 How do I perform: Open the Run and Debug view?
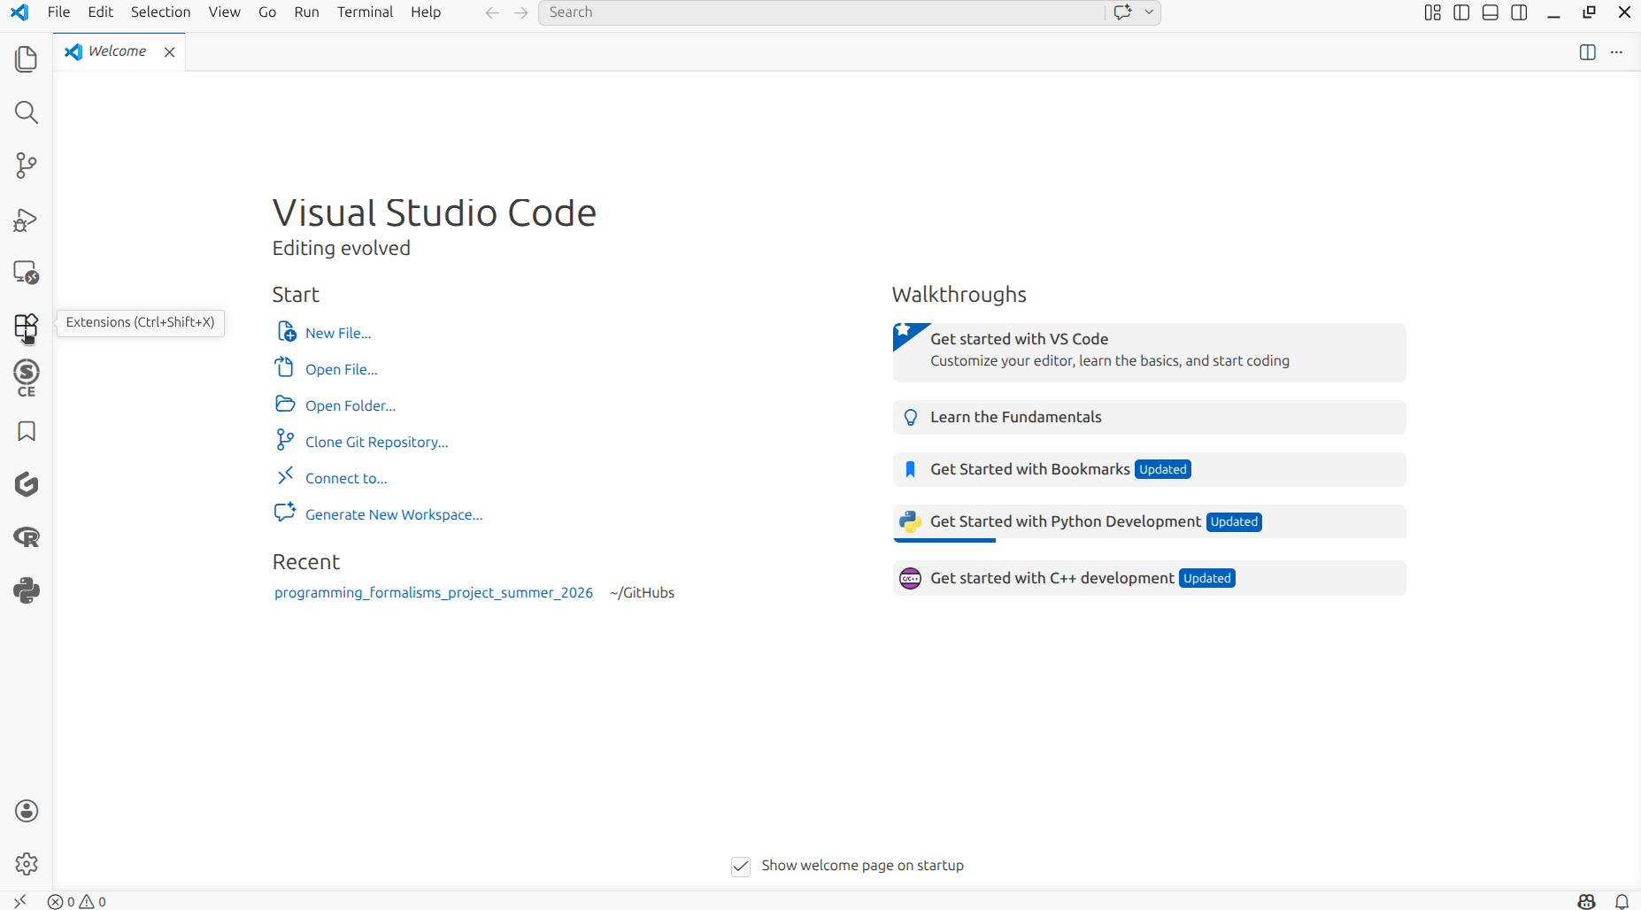coord(27,220)
